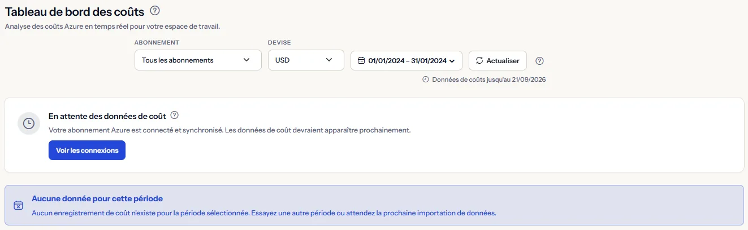Click the Actualiser refresh button
This screenshot has height=230, width=748.
[x=498, y=61]
